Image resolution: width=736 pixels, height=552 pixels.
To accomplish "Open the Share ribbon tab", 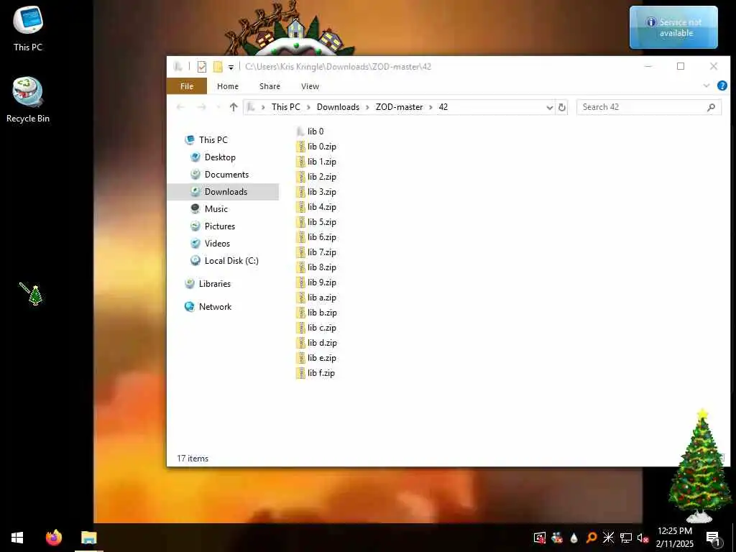I will click(270, 86).
